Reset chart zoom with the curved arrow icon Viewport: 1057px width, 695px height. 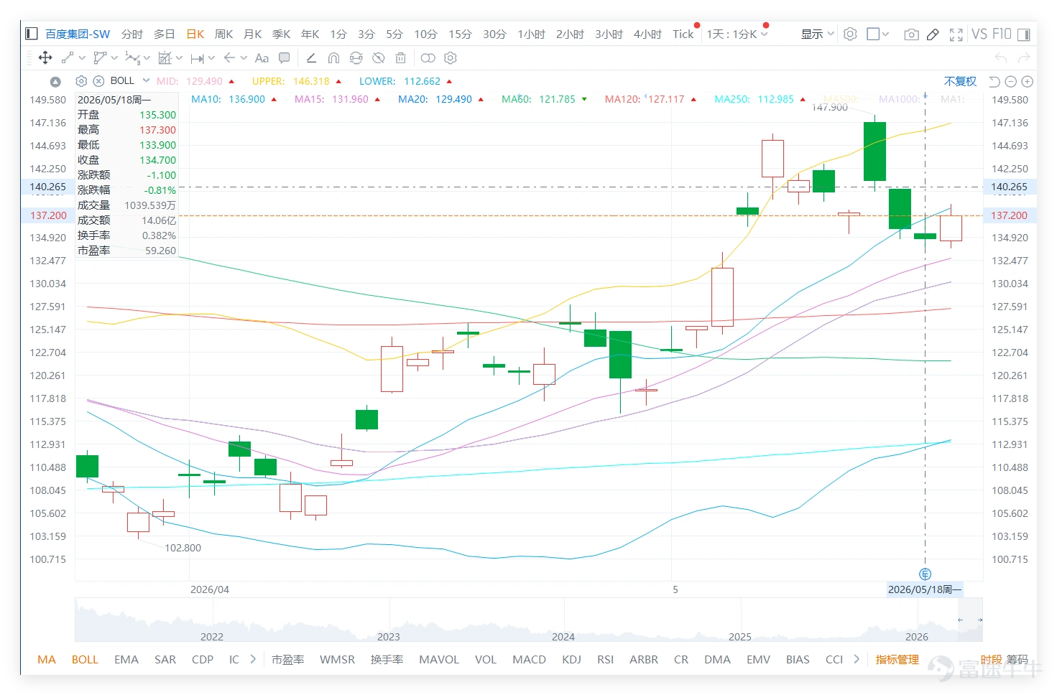(994, 82)
